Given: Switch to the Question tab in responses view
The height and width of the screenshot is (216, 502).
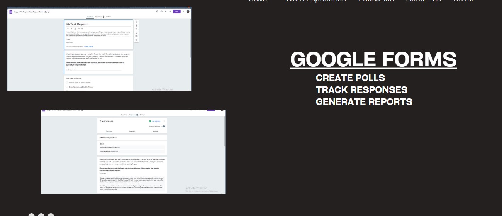Looking at the screenshot, I should tap(132, 131).
